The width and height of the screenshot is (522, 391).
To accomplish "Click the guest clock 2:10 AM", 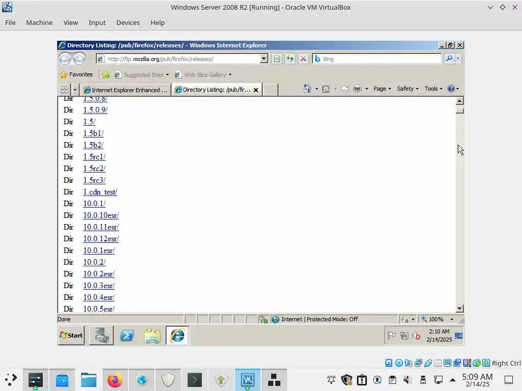I will (x=439, y=331).
